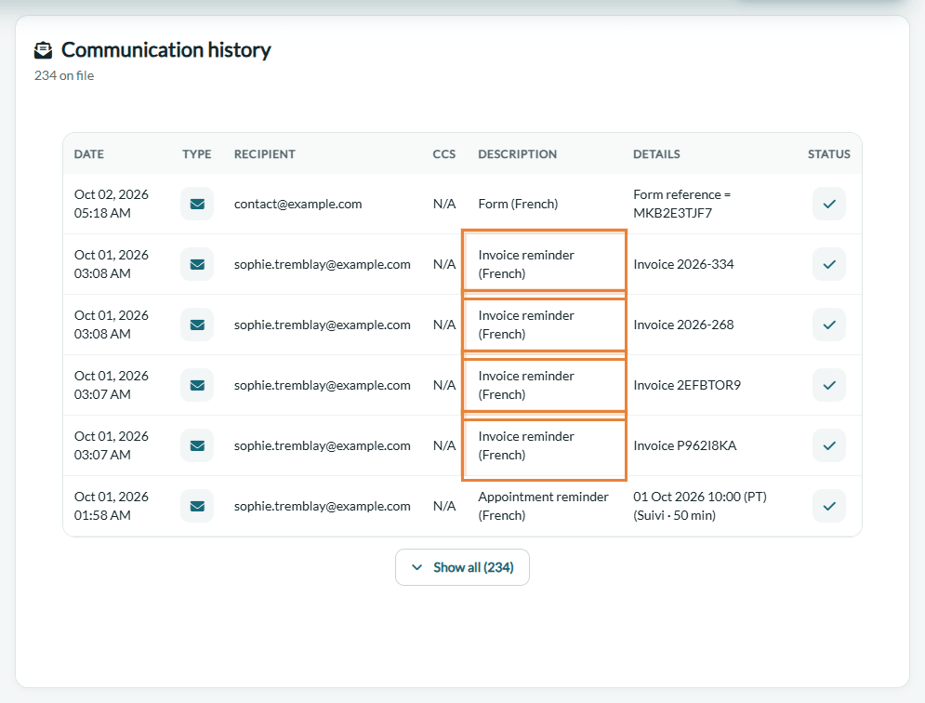The height and width of the screenshot is (703, 925).
Task: Click email icon in Invoice P962I8KA row
Action: point(197,445)
